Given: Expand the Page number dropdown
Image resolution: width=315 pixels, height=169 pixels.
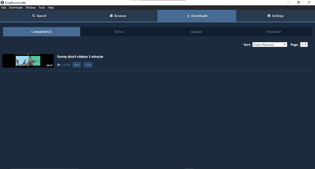Looking at the screenshot, I should (x=304, y=45).
